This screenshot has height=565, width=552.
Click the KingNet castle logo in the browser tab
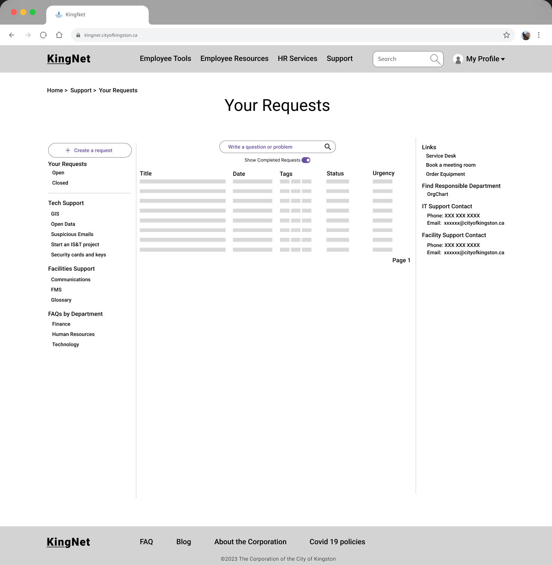click(58, 14)
